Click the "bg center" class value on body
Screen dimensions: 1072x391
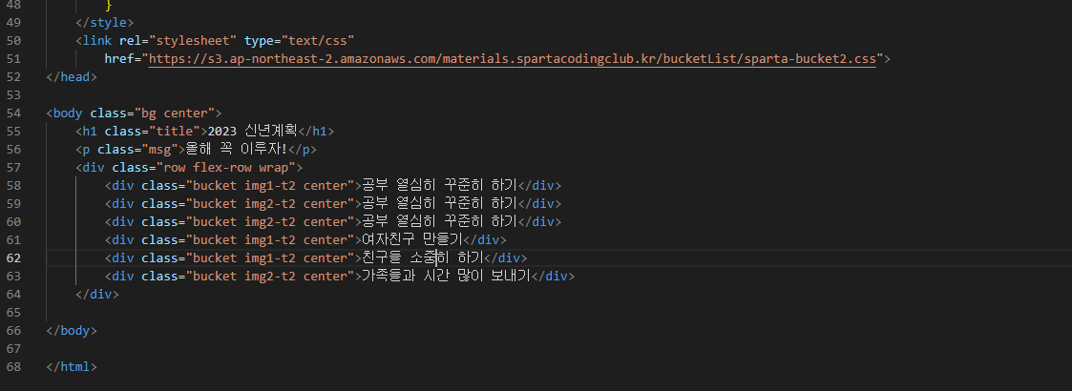[x=175, y=113]
